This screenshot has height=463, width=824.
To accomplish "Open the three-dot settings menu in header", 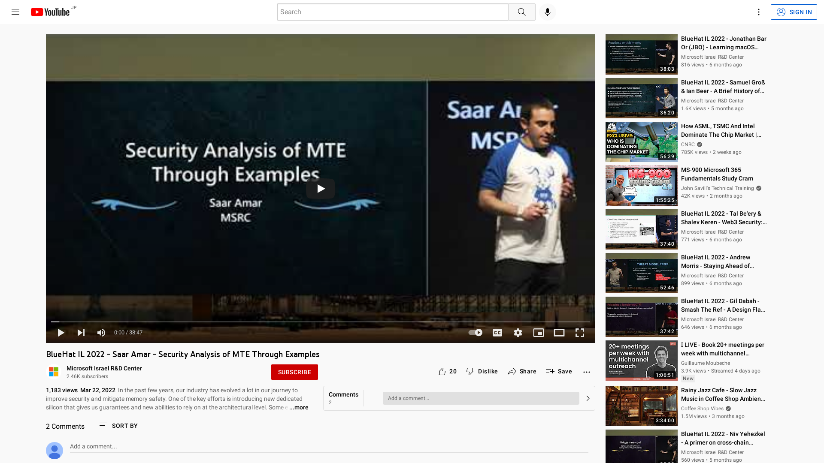I will (758, 12).
